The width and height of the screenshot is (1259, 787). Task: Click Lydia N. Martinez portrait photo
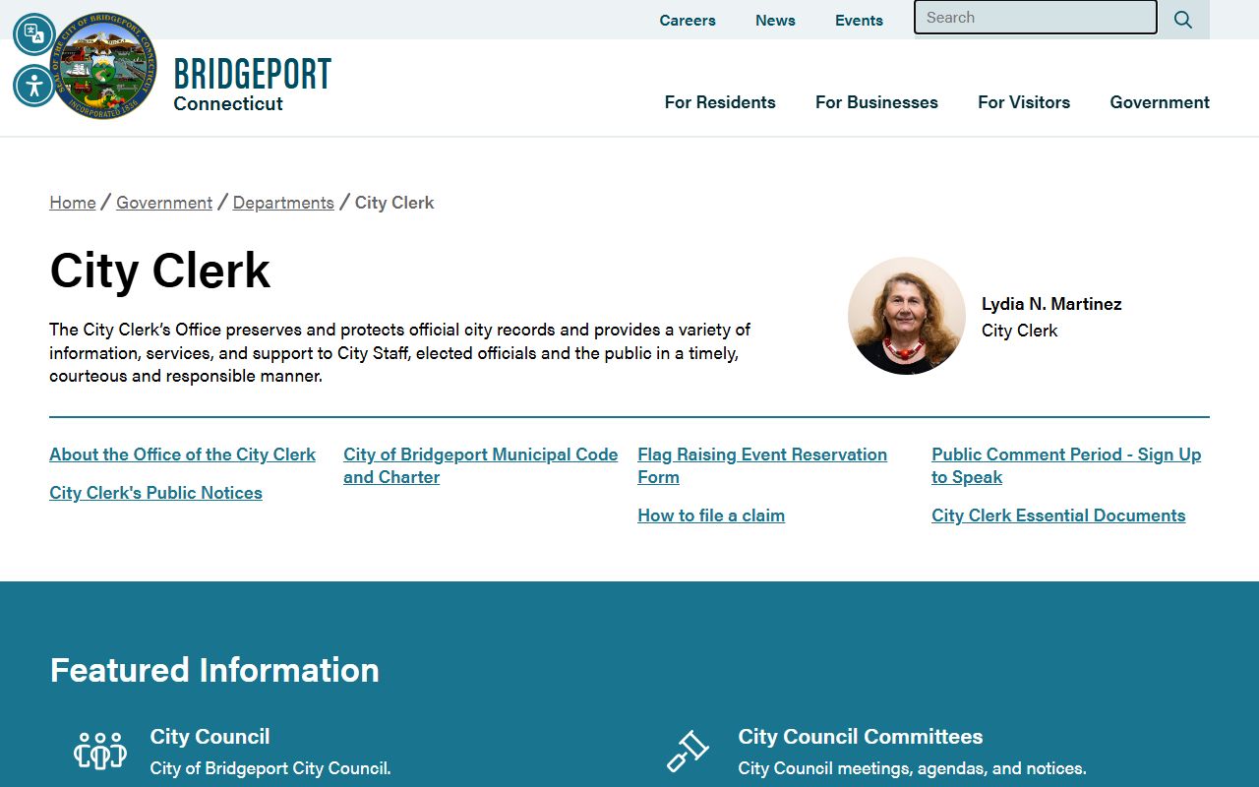click(907, 316)
